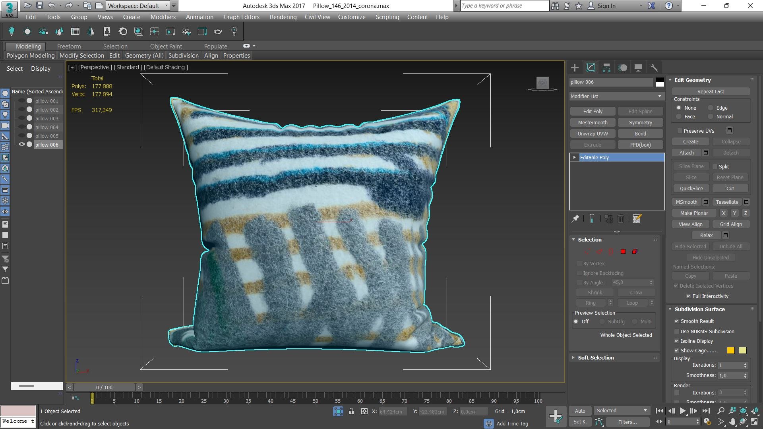This screenshot has height=429, width=763.
Task: Click the Save File icon
Action: point(39,6)
